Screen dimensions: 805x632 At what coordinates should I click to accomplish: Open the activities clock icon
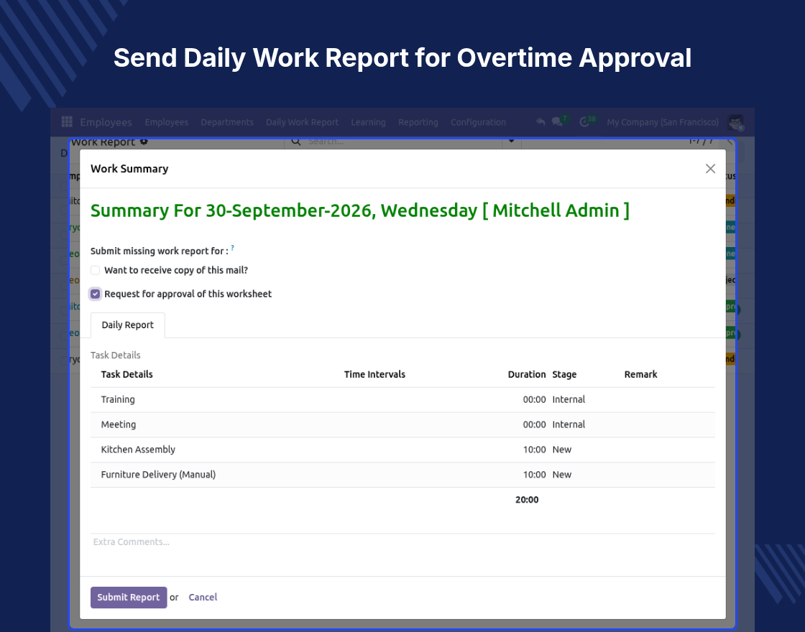pos(584,122)
